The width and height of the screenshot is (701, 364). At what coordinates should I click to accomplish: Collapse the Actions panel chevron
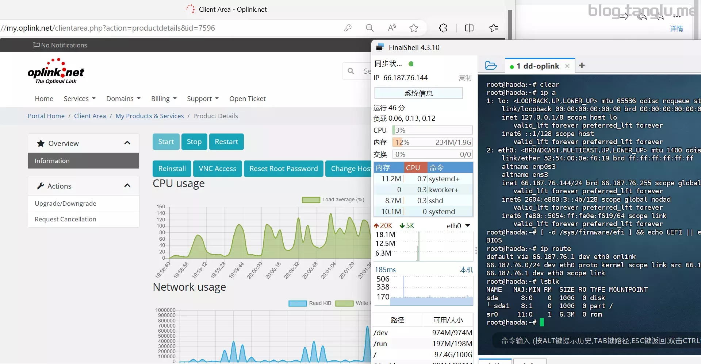click(x=127, y=186)
